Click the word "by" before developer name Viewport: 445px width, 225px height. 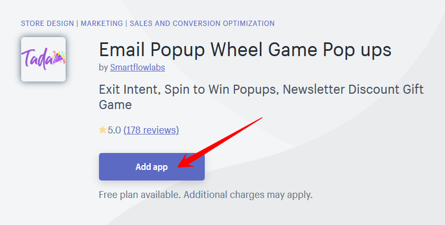[103, 68]
